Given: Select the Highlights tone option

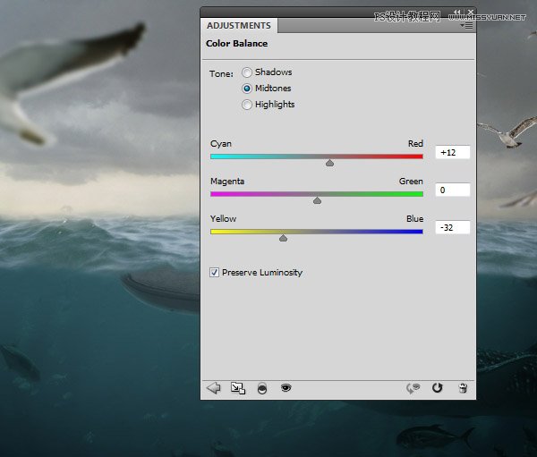Looking at the screenshot, I should pos(247,105).
